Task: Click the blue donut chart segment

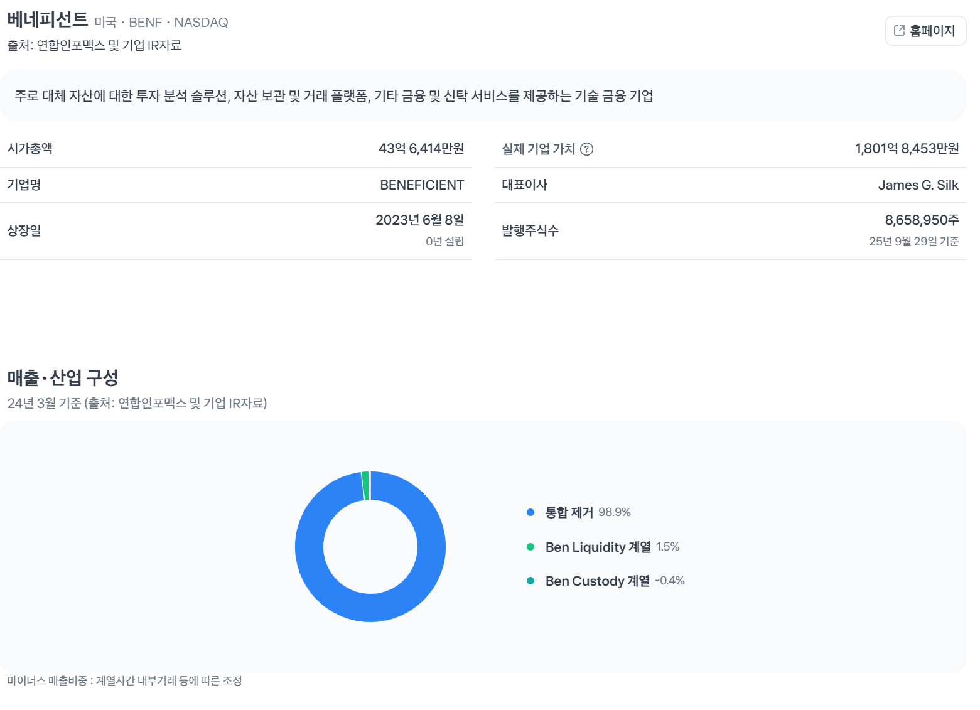Action: (370, 608)
